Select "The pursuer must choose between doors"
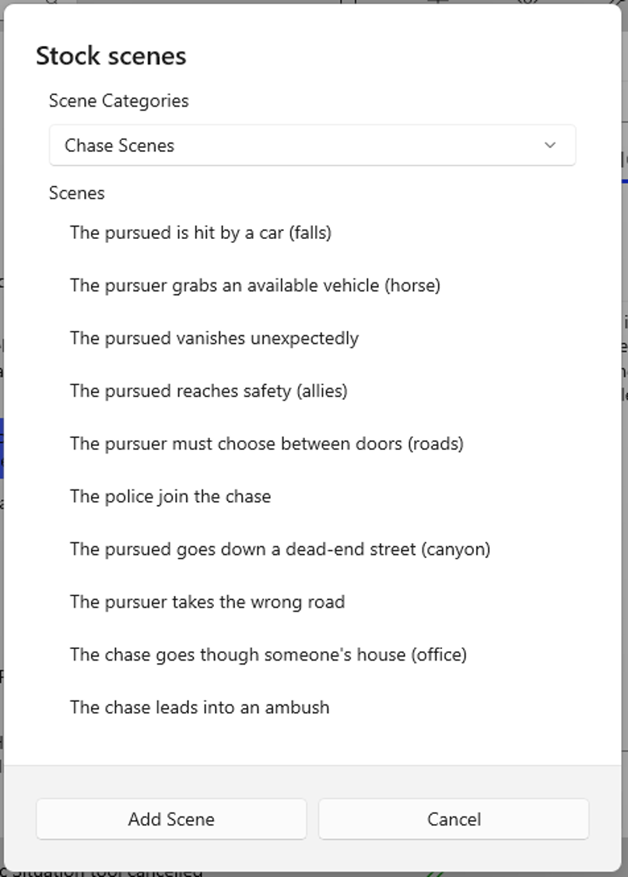 click(x=266, y=444)
